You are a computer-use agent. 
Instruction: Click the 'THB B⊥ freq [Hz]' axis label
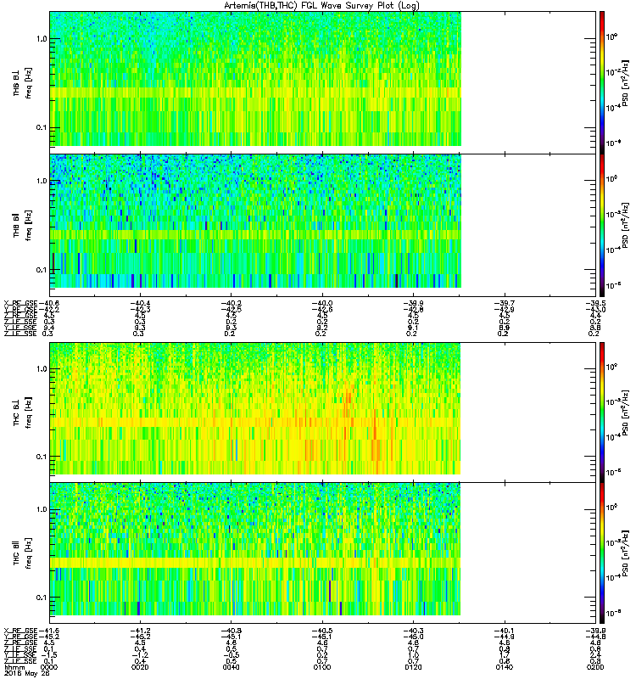coord(23,82)
